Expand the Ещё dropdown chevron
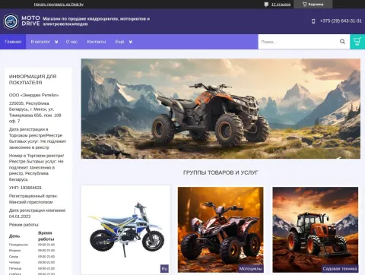This screenshot has height=275, width=365. point(131,42)
